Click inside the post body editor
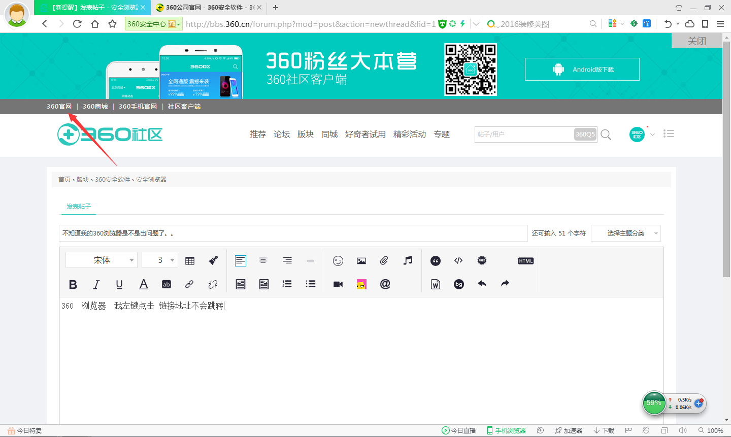Screen dimensions: 731x437 [361, 360]
